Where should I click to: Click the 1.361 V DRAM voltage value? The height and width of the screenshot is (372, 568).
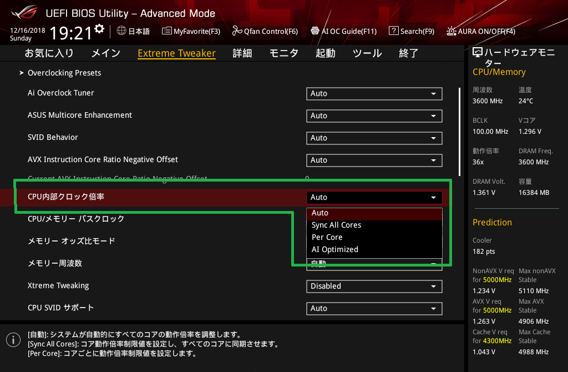coord(484,193)
